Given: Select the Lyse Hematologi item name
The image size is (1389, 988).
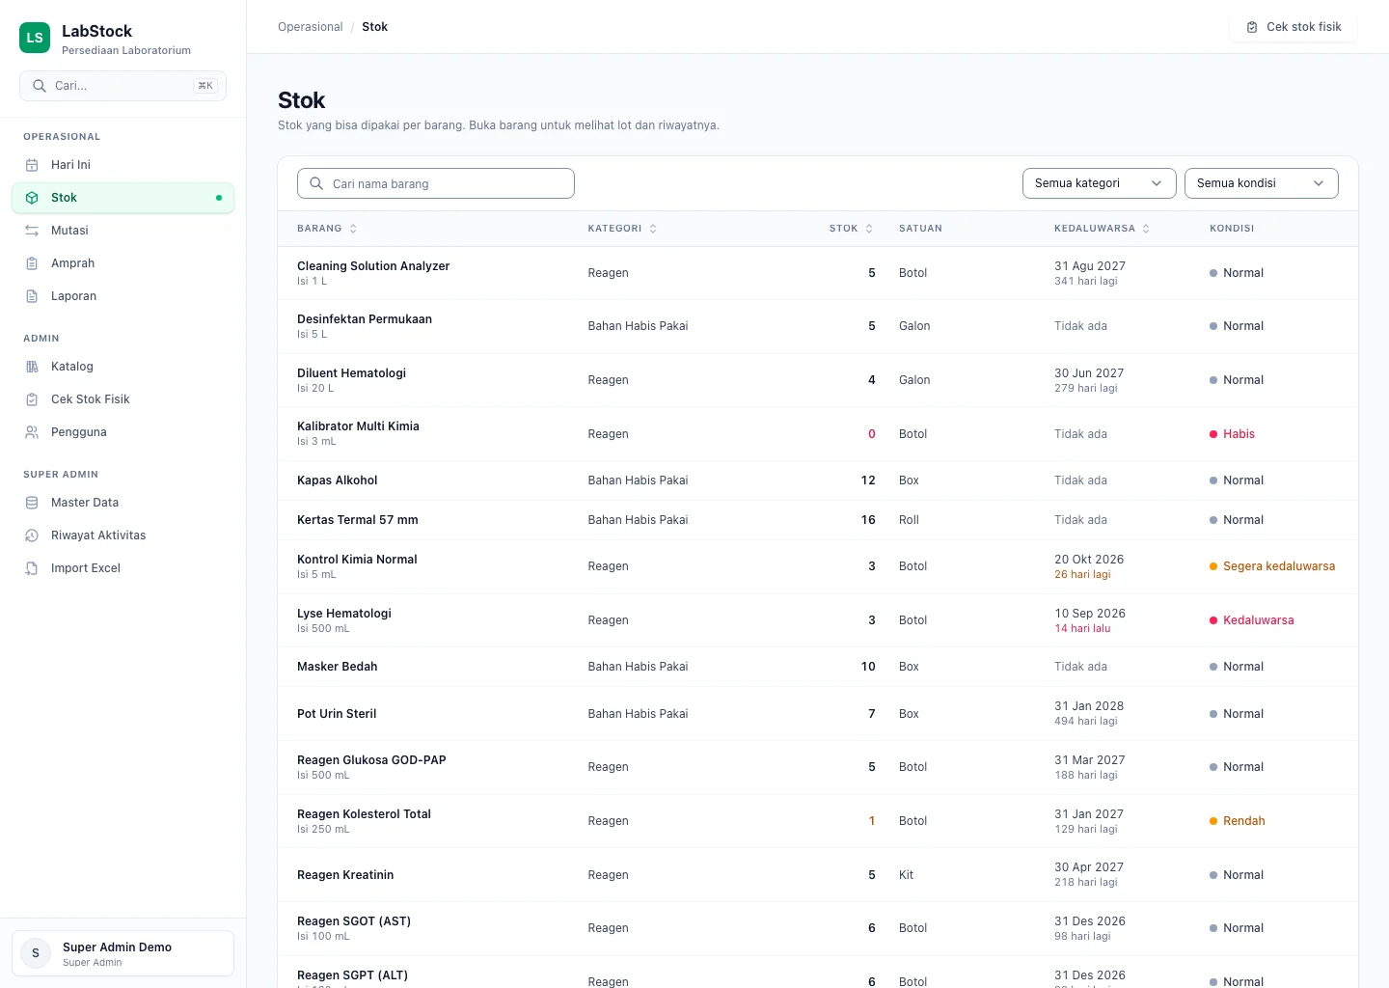Looking at the screenshot, I should [x=344, y=614].
